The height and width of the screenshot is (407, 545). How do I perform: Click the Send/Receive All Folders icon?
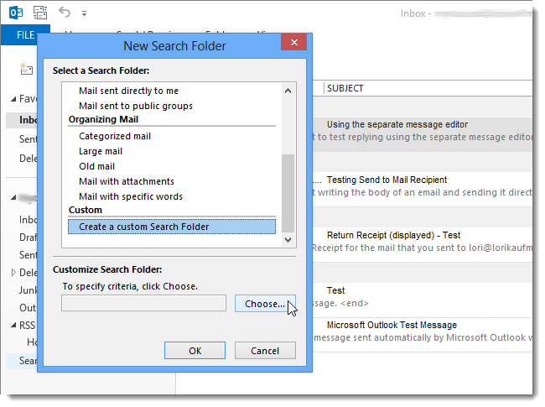pyautogui.click(x=40, y=13)
